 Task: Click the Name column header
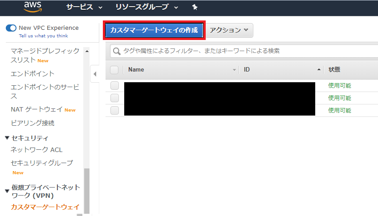136,70
